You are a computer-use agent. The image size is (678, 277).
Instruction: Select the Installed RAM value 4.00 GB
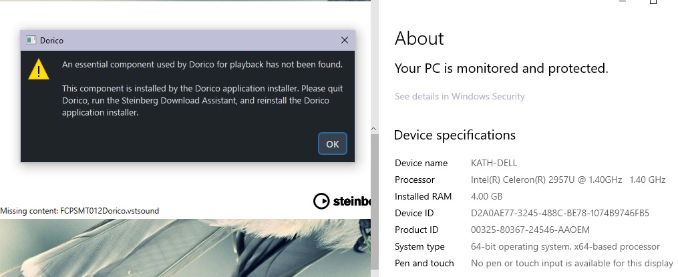click(486, 197)
